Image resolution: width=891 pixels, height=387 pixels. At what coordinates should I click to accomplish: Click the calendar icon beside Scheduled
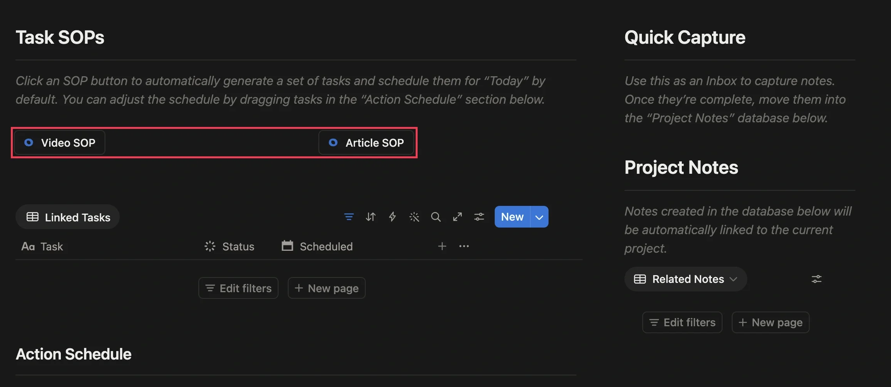pyautogui.click(x=287, y=246)
